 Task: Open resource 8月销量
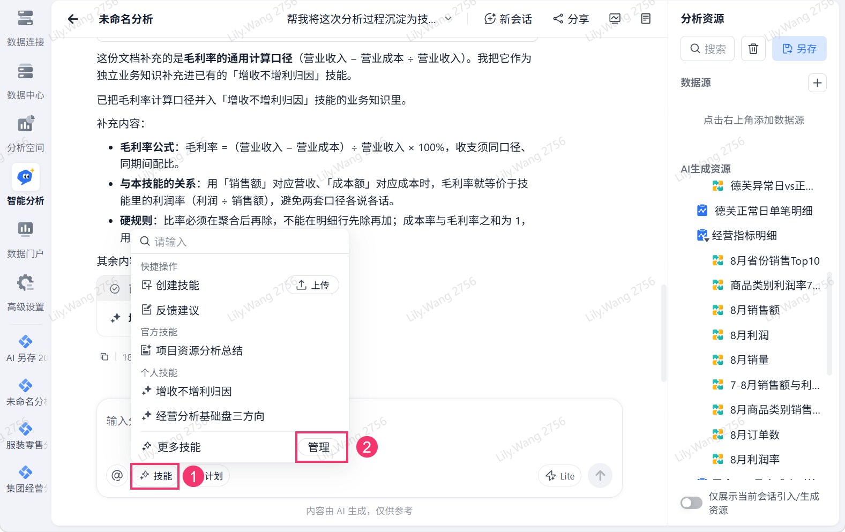tap(741, 360)
